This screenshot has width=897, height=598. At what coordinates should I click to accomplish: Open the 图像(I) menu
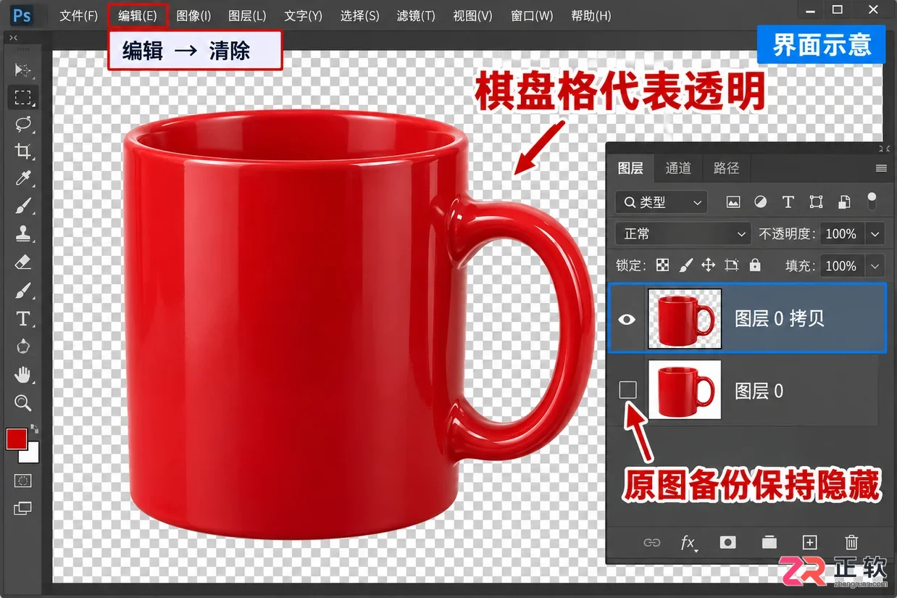[193, 15]
